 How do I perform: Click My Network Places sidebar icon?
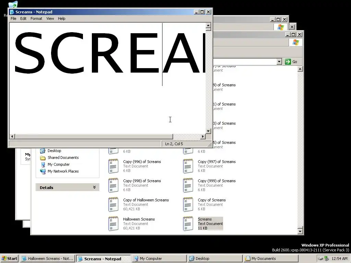click(x=43, y=171)
